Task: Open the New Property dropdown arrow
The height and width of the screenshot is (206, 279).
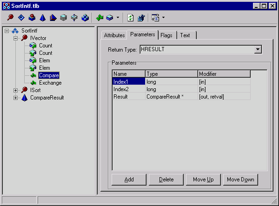Action: (x=118, y=18)
